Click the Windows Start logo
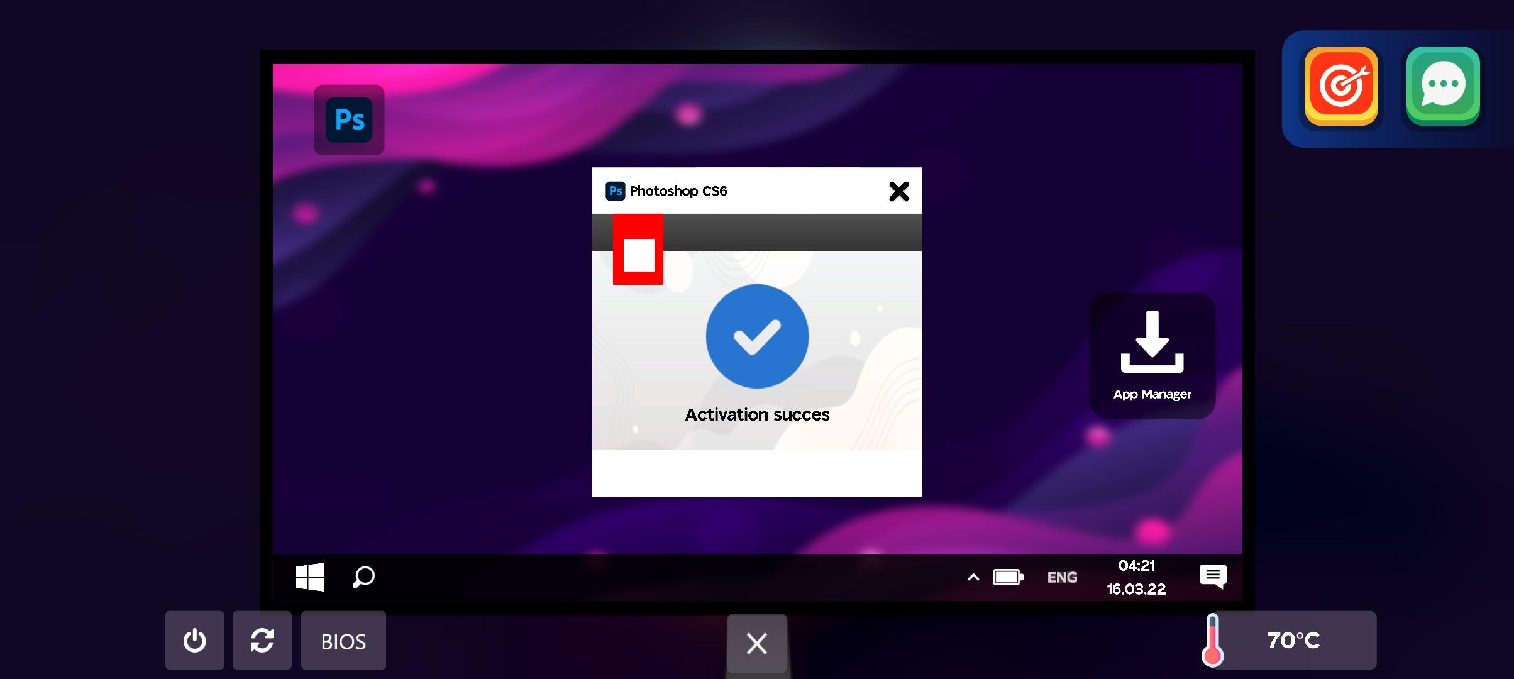This screenshot has height=679, width=1514. coord(310,577)
